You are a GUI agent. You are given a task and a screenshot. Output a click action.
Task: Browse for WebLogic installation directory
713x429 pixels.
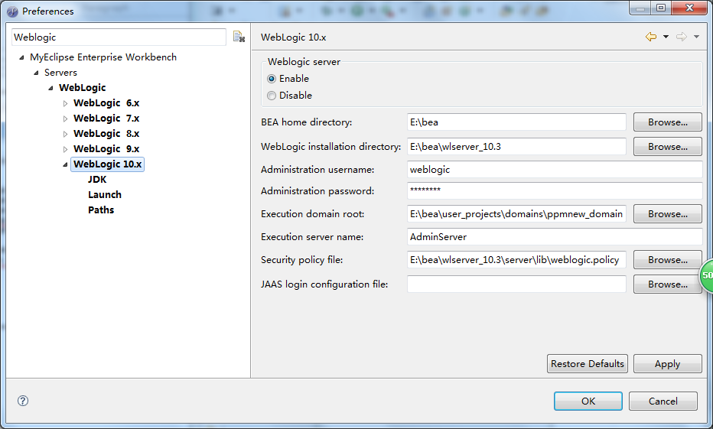(x=668, y=147)
